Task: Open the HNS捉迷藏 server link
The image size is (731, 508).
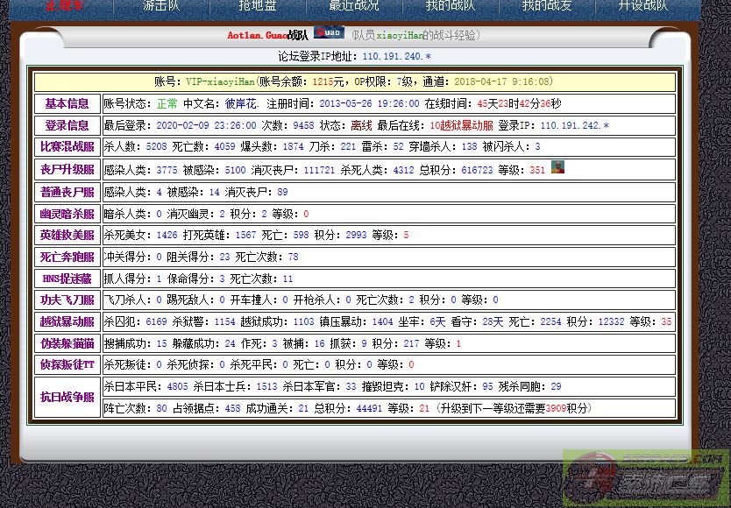Action: (x=67, y=279)
